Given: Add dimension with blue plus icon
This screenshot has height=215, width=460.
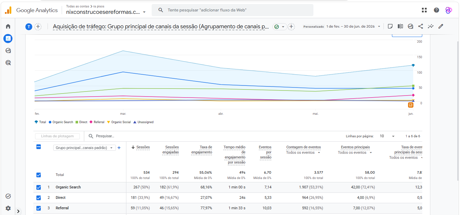Looking at the screenshot, I should [x=119, y=148].
